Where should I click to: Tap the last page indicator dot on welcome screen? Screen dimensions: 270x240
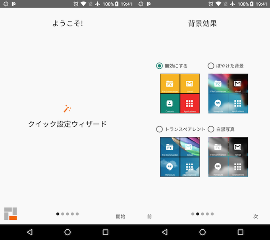[77, 214]
